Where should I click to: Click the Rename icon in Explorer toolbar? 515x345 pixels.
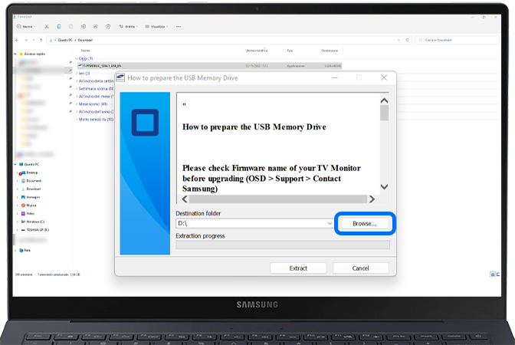coord(84,27)
